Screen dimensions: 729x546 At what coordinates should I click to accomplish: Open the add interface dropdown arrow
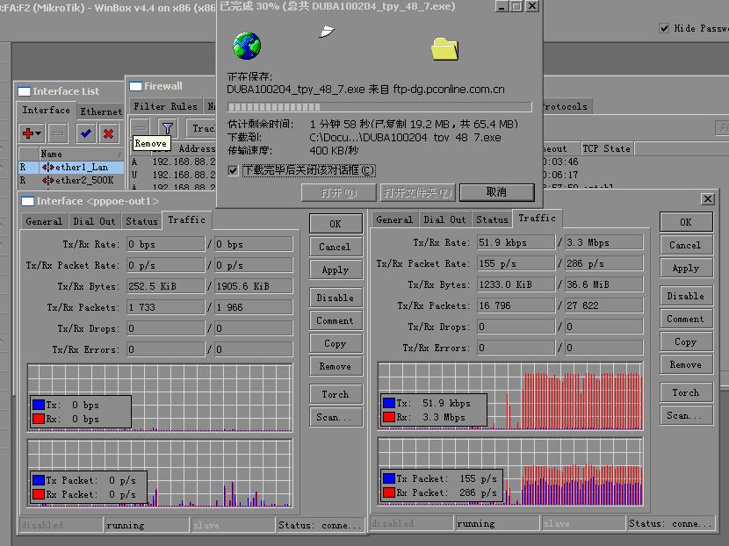[x=38, y=133]
